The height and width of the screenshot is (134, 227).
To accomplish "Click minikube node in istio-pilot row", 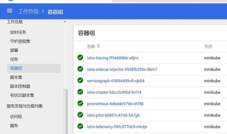I will (212, 115).
